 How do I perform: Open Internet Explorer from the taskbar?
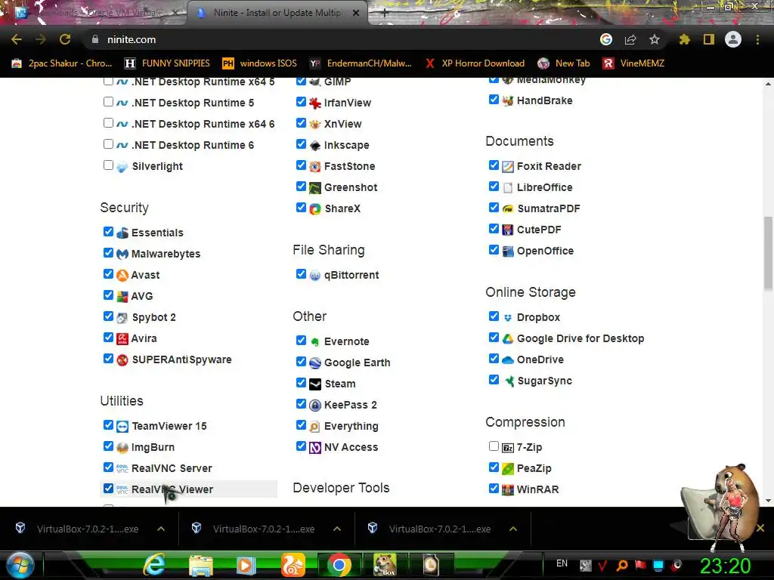[154, 564]
